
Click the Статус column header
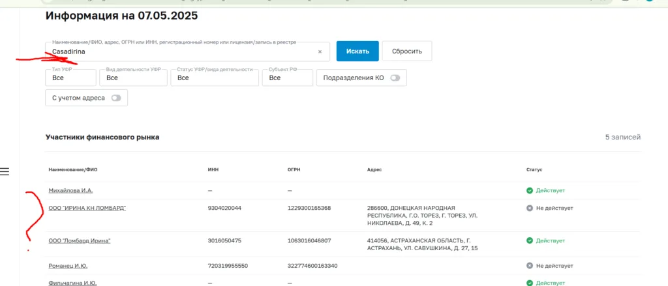click(x=534, y=169)
